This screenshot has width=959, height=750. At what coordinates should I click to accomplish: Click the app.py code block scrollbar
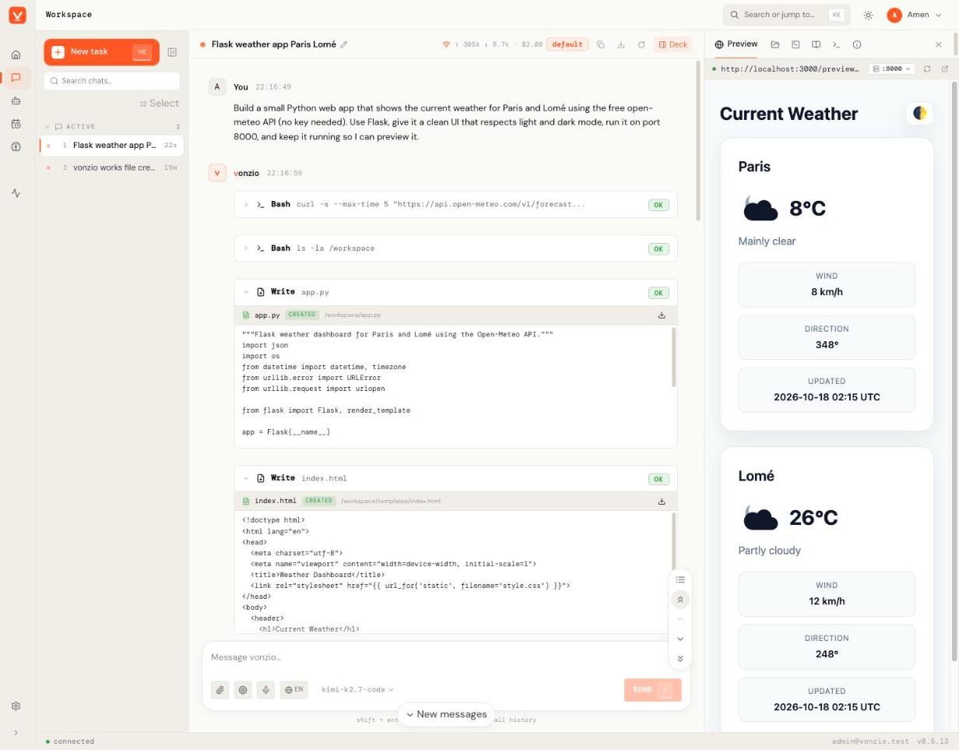click(673, 357)
